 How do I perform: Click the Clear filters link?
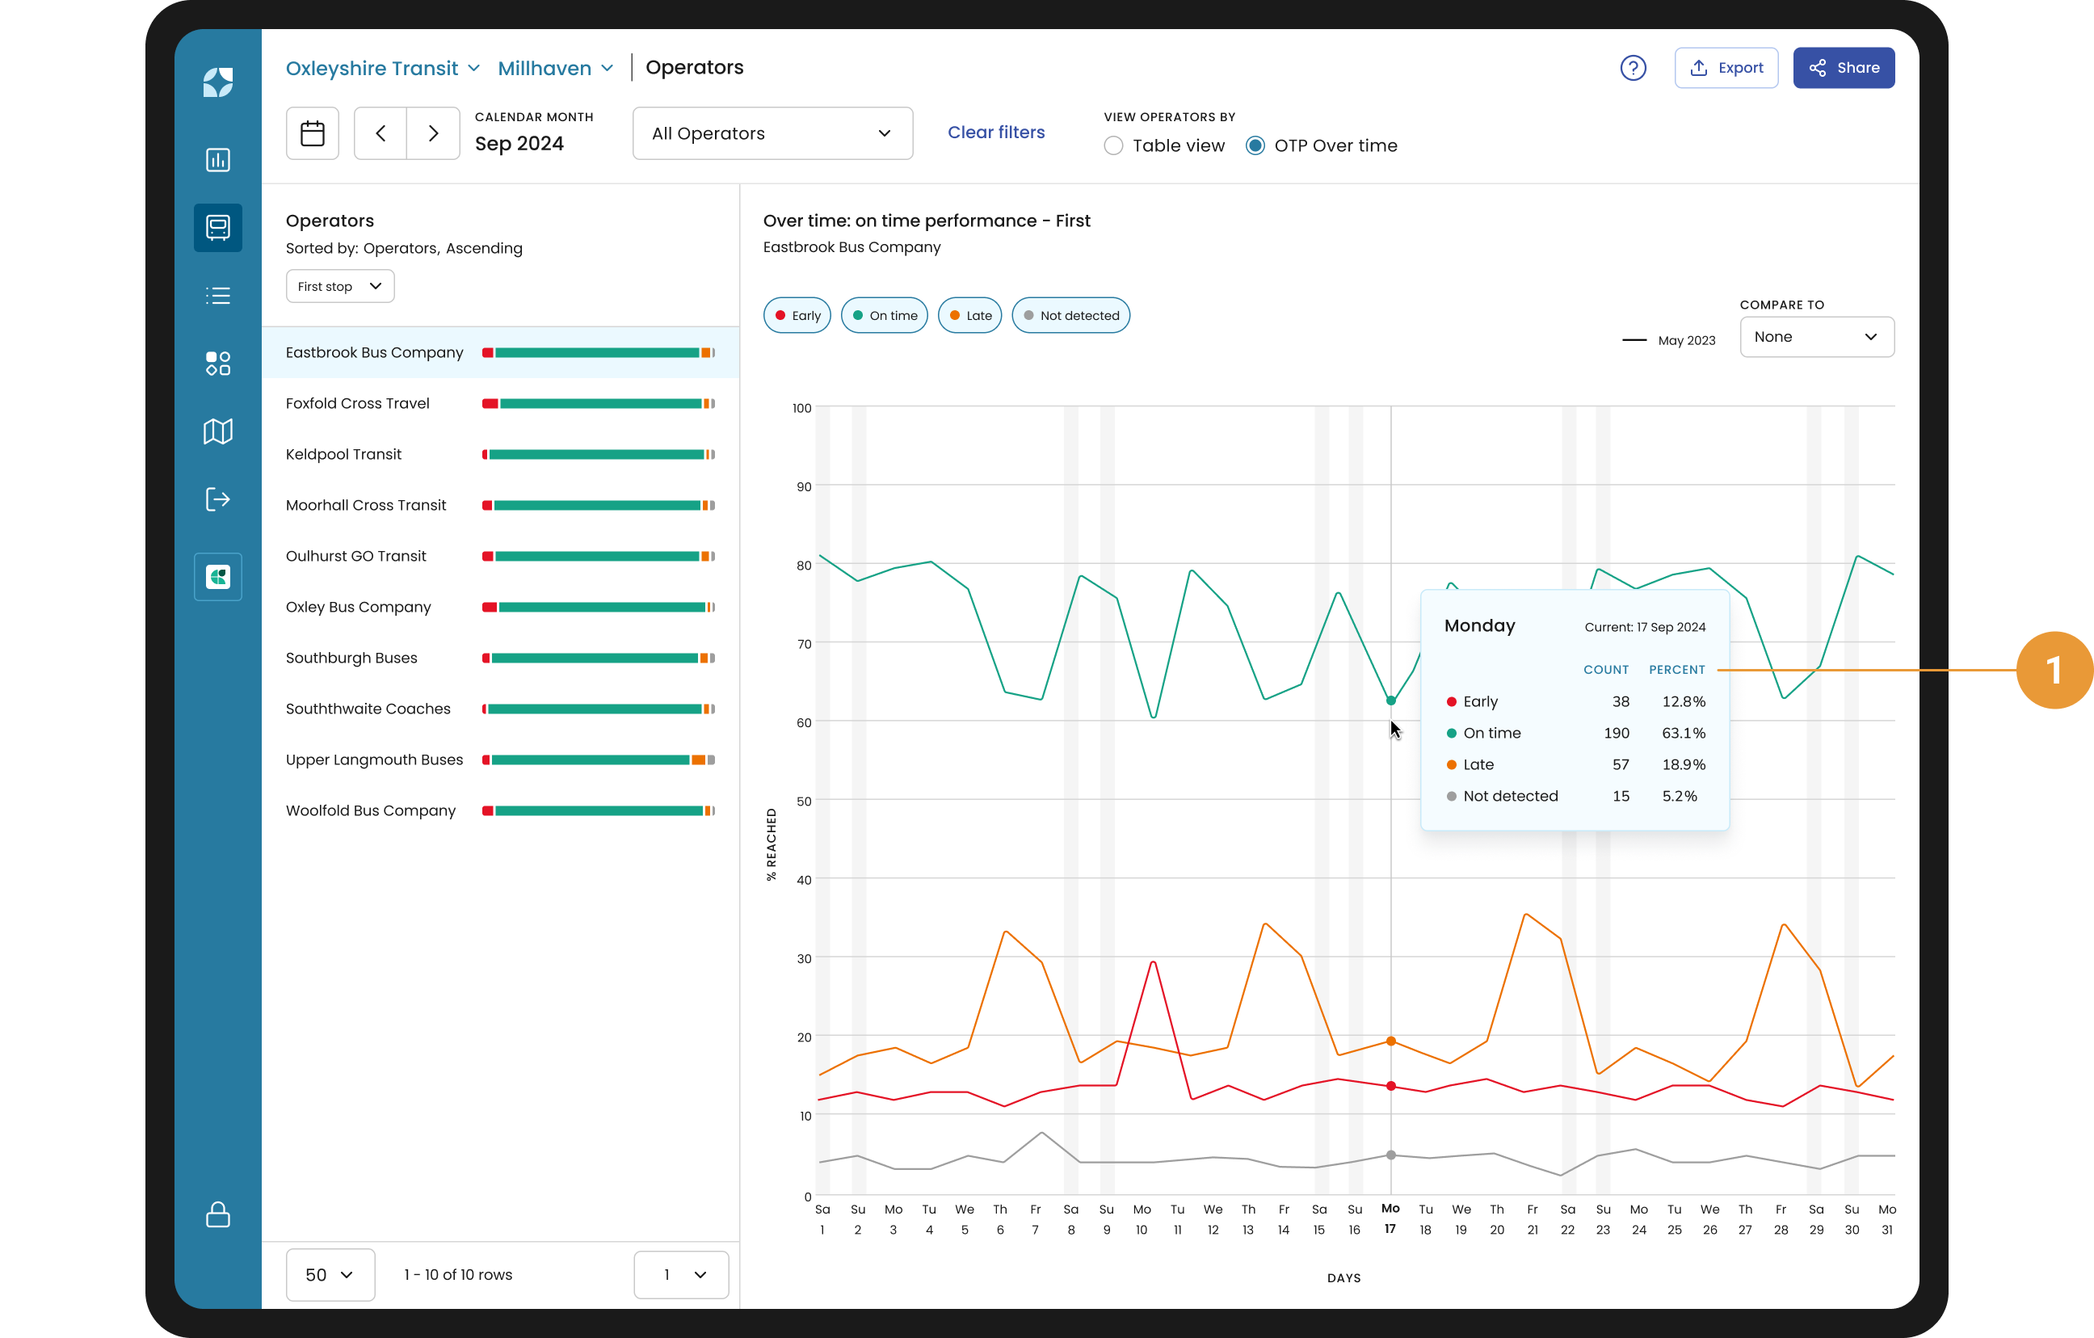coord(995,133)
